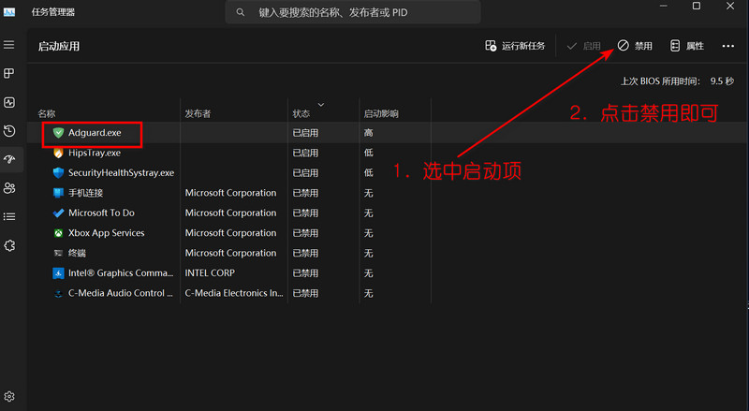The height and width of the screenshot is (411, 749).
Task: Maximize the Task Manager window
Action: (x=697, y=7)
